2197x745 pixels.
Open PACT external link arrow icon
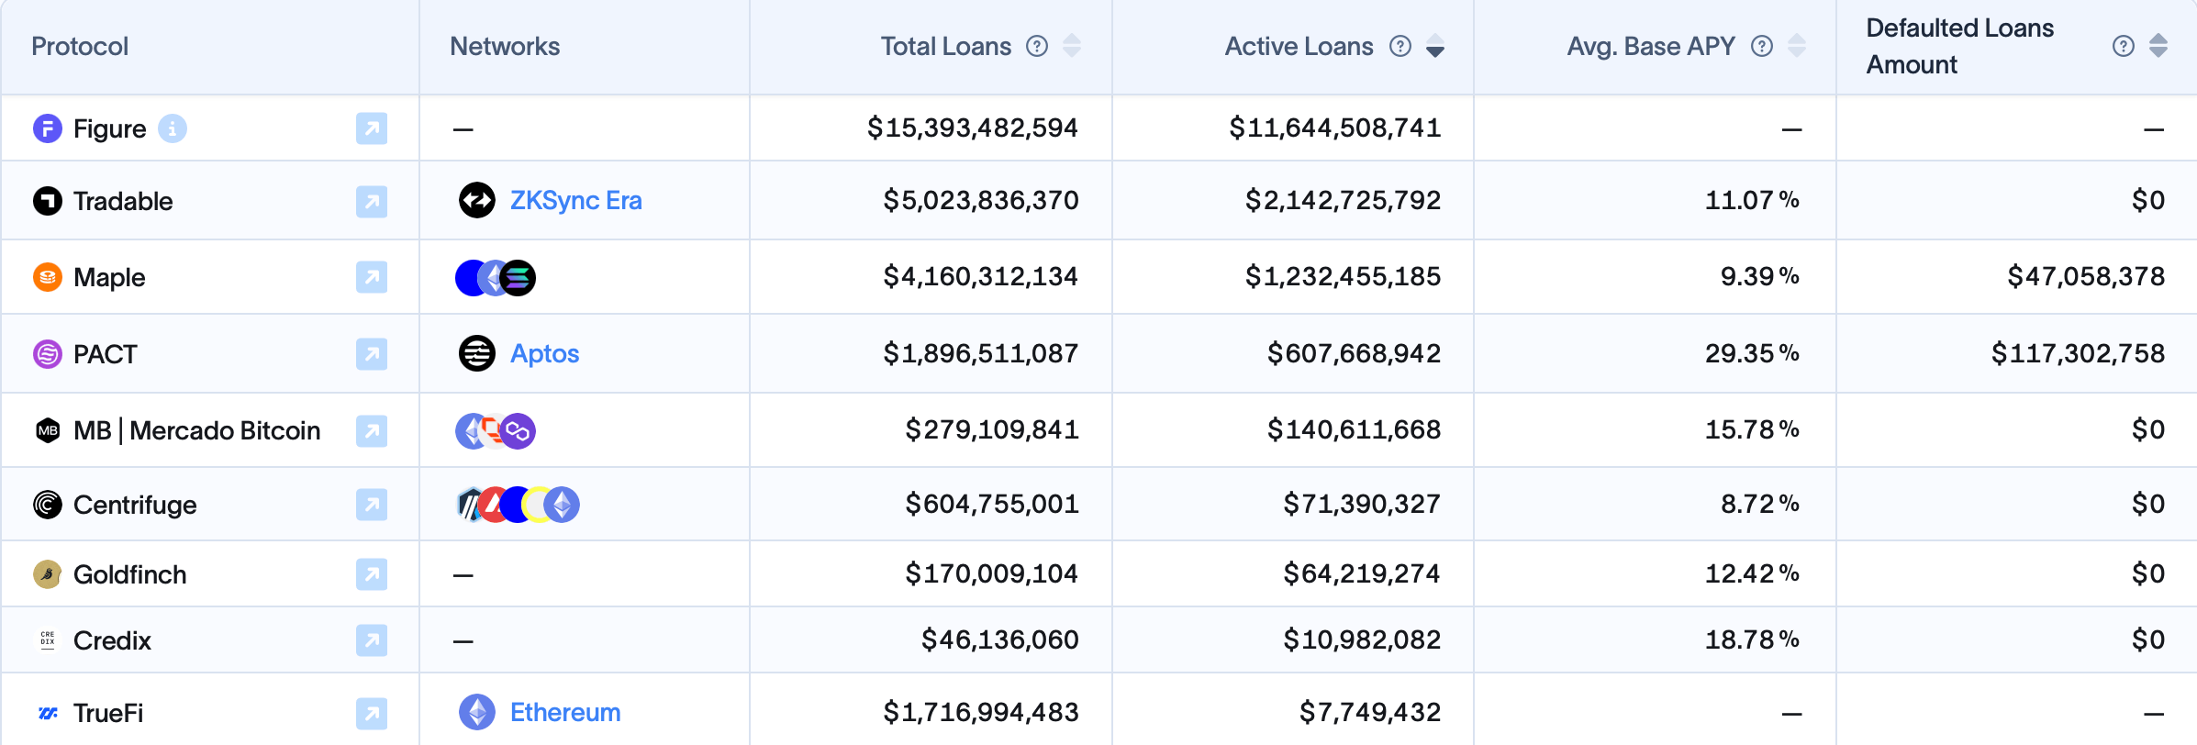pyautogui.click(x=372, y=354)
